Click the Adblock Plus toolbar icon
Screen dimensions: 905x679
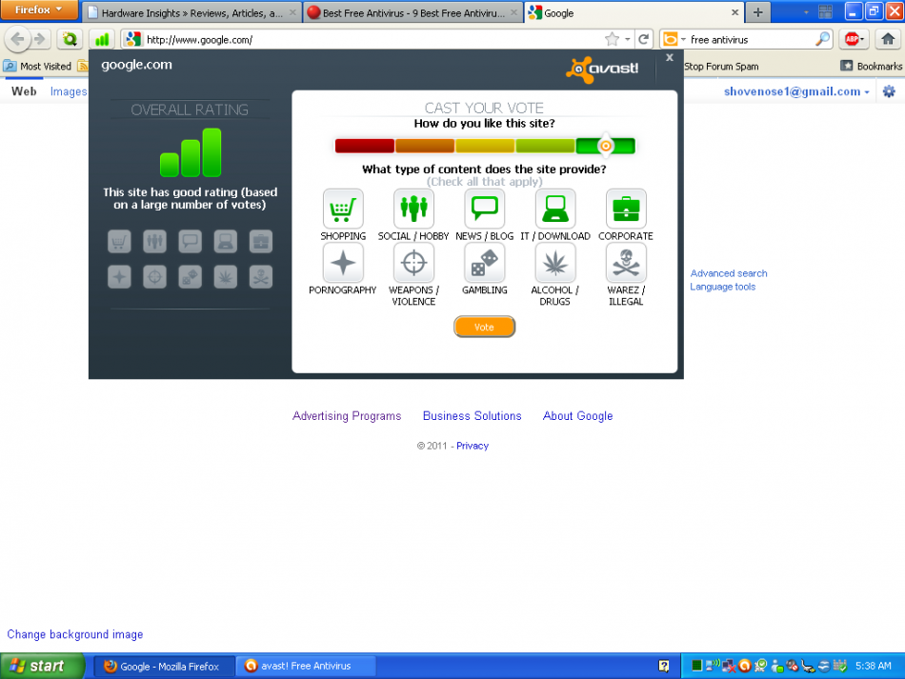click(x=852, y=39)
